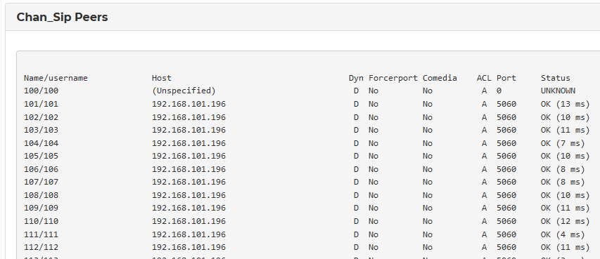Screen dimensions: 600x259
Task: Select the Port column header
Action: (506, 78)
